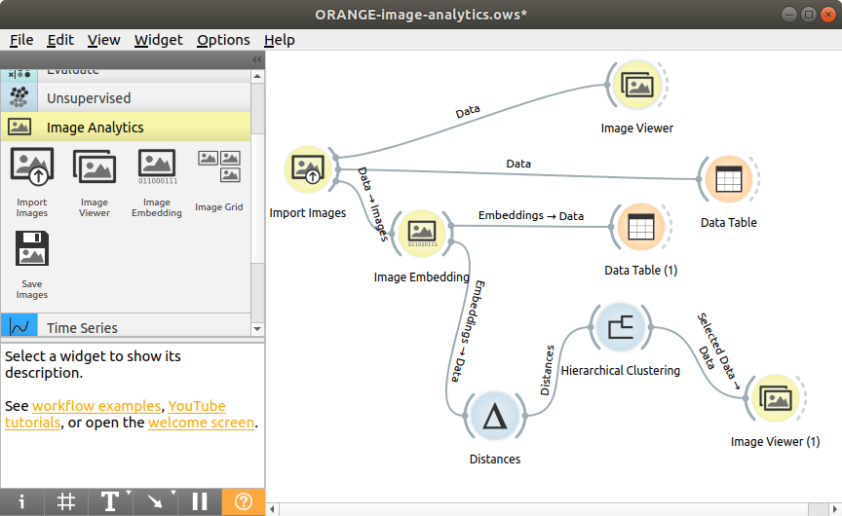The width and height of the screenshot is (842, 516).
Task: Toggle the workflow info button
Action: [21, 501]
